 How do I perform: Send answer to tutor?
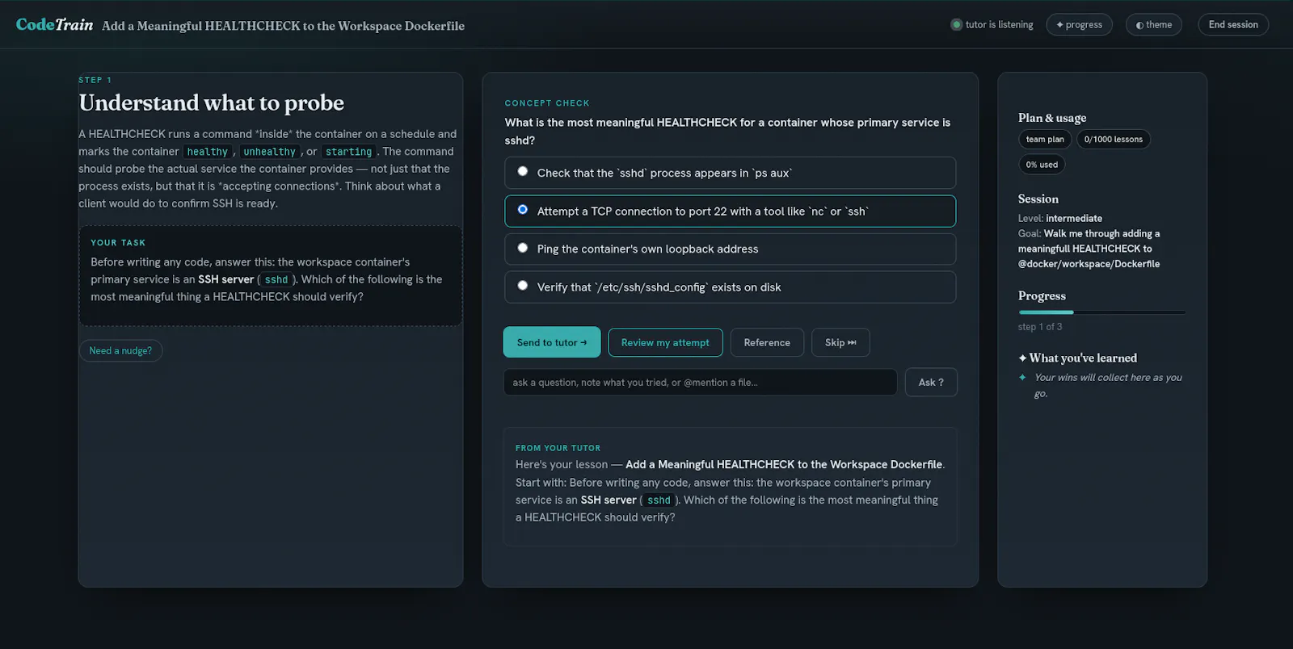[552, 342]
